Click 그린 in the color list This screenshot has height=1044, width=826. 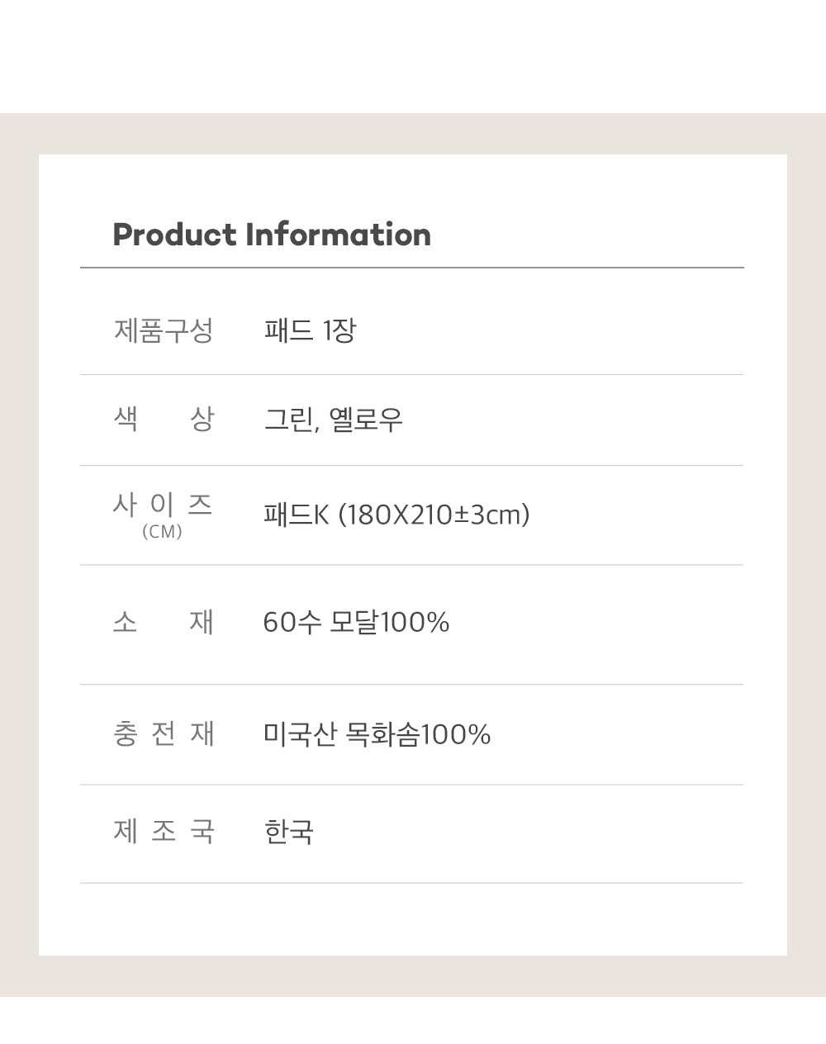[287, 420]
